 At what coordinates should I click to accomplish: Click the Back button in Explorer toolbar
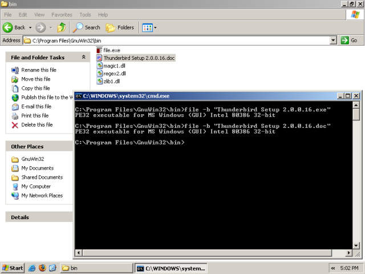14,27
